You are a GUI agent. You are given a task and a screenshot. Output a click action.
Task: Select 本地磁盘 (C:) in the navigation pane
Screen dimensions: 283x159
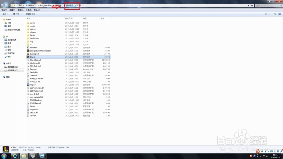point(11,67)
